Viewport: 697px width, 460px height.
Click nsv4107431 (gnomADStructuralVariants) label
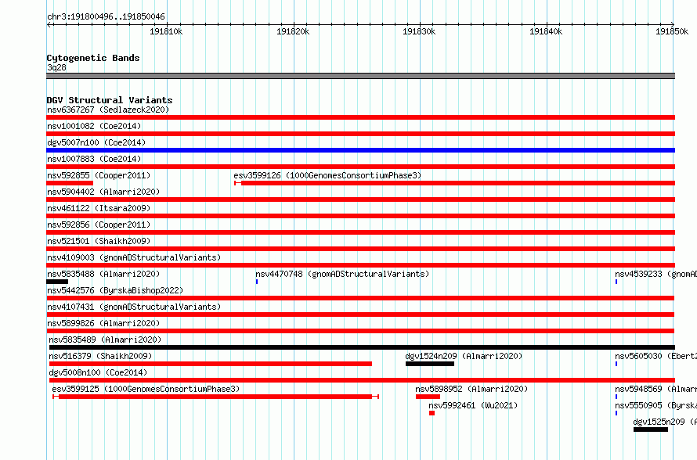click(x=134, y=307)
